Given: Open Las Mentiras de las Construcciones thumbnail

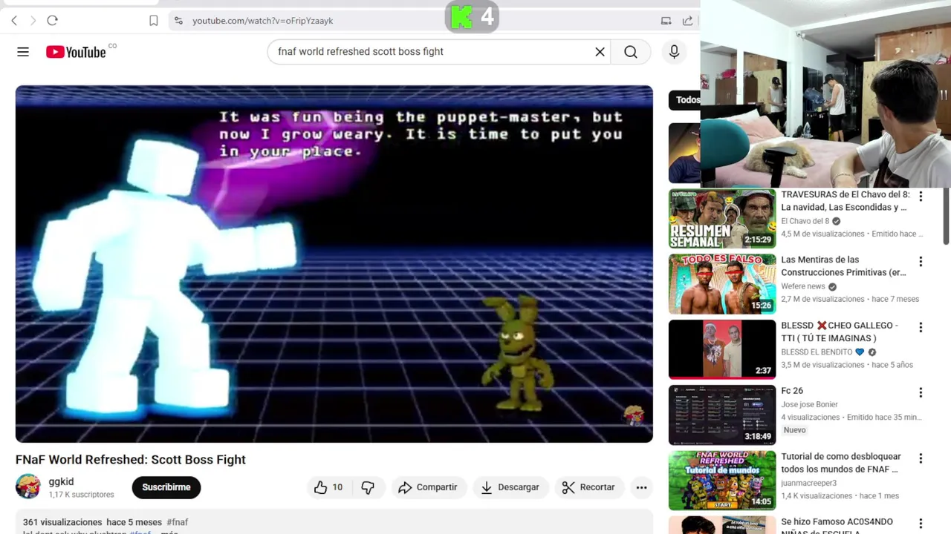Looking at the screenshot, I should click(x=722, y=283).
